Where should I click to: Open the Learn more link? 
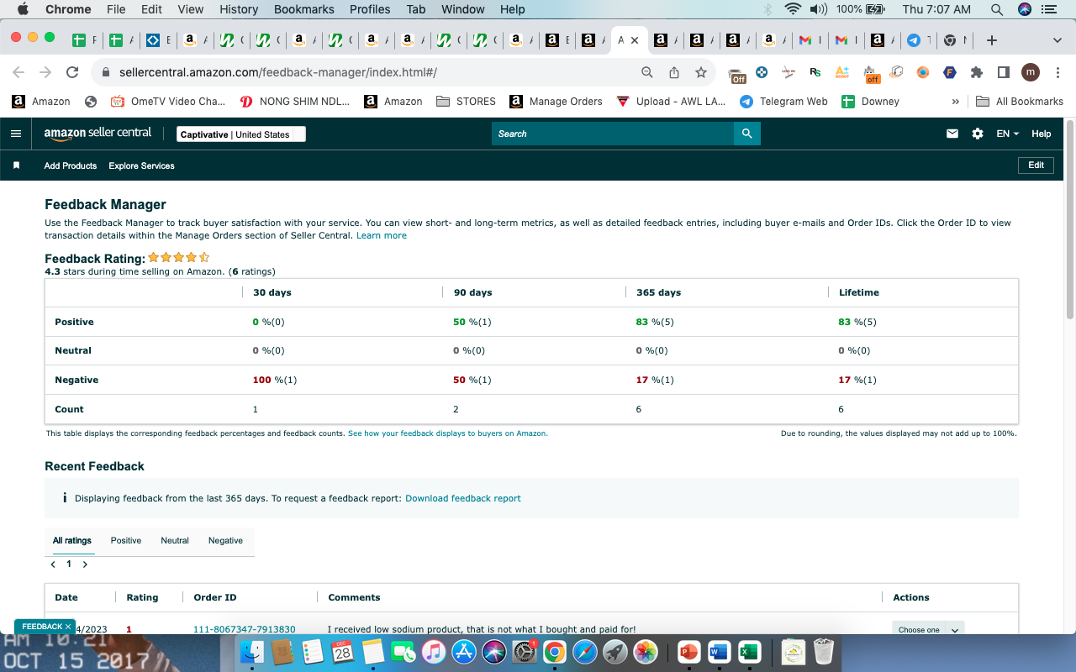click(x=382, y=236)
